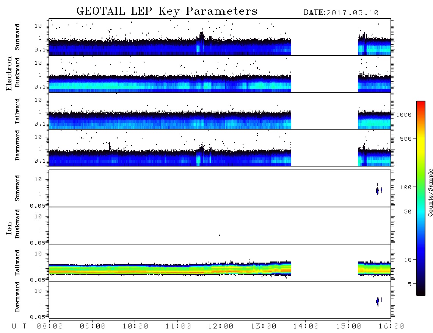Click the vertical "Electron" group label
This screenshot has height=333, width=433.
coord(9,73)
